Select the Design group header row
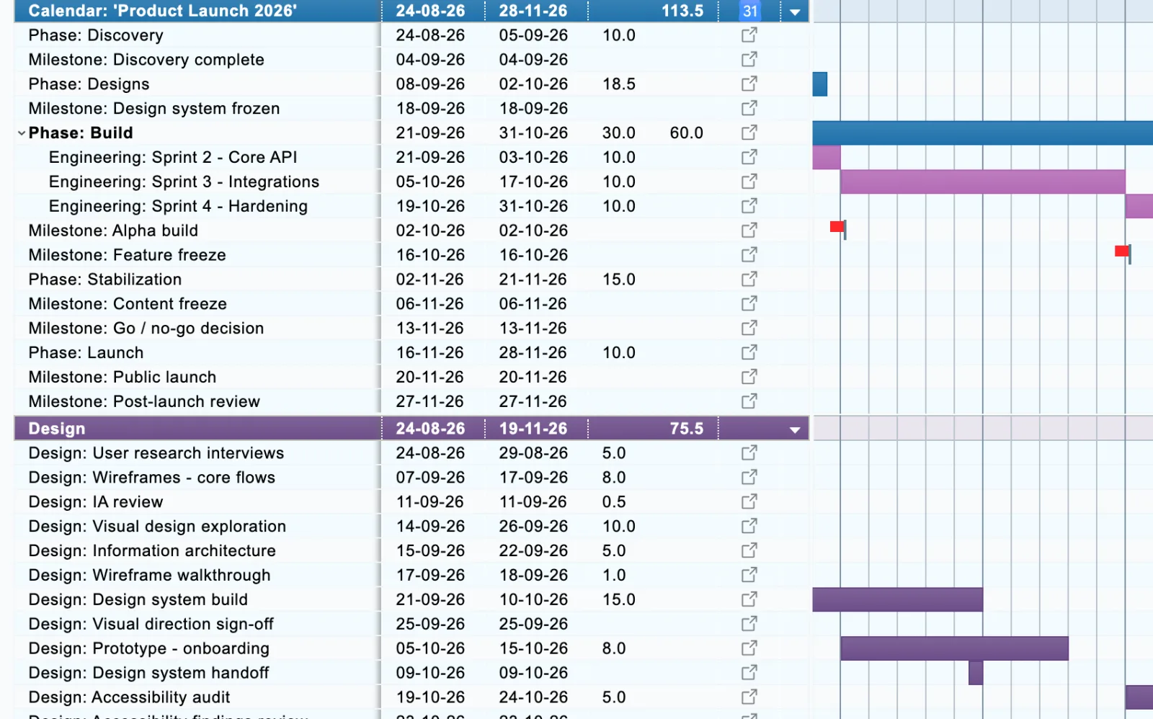The width and height of the screenshot is (1153, 719). (411, 429)
